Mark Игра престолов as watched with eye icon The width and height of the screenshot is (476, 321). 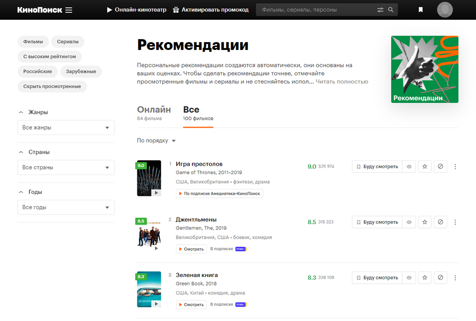click(409, 167)
